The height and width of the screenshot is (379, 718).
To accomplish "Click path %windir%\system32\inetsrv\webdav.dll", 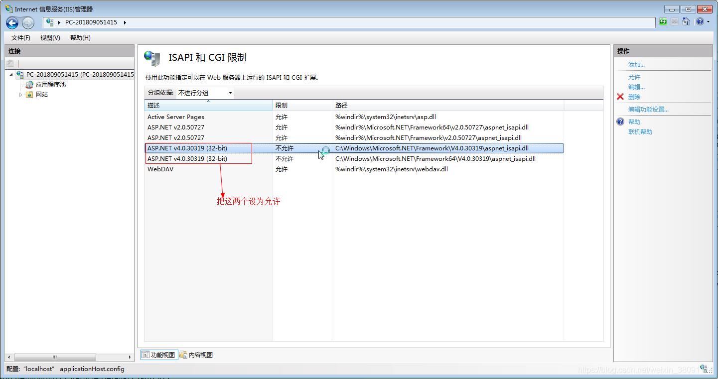I will pyautogui.click(x=392, y=169).
